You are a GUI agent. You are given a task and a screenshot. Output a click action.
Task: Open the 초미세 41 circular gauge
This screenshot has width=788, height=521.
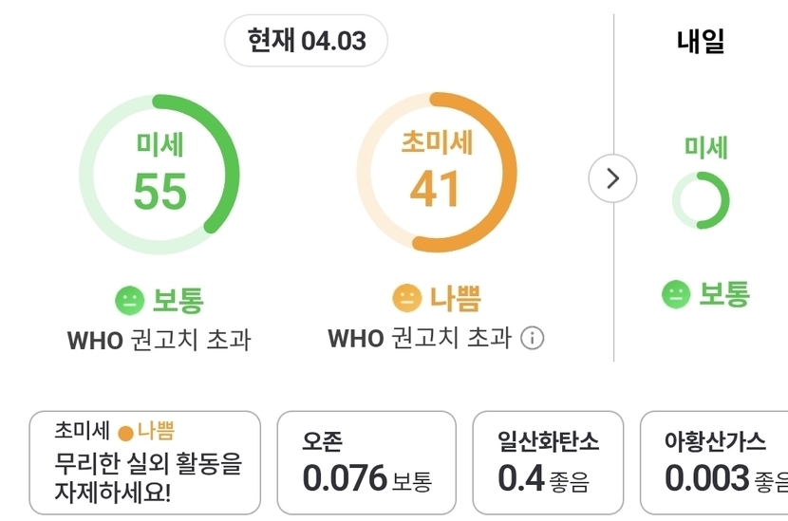click(437, 173)
